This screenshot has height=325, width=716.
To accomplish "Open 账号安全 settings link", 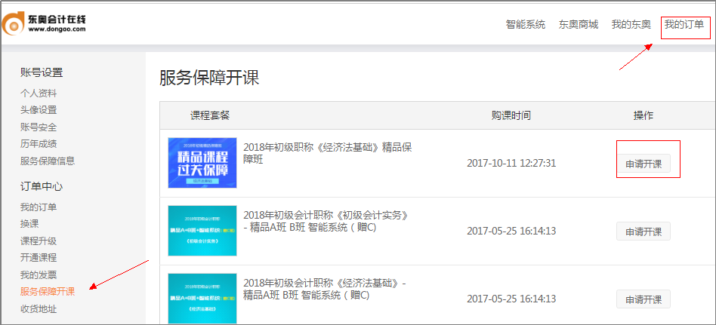I will [39, 127].
